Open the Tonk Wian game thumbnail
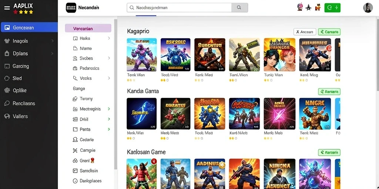 (142, 55)
